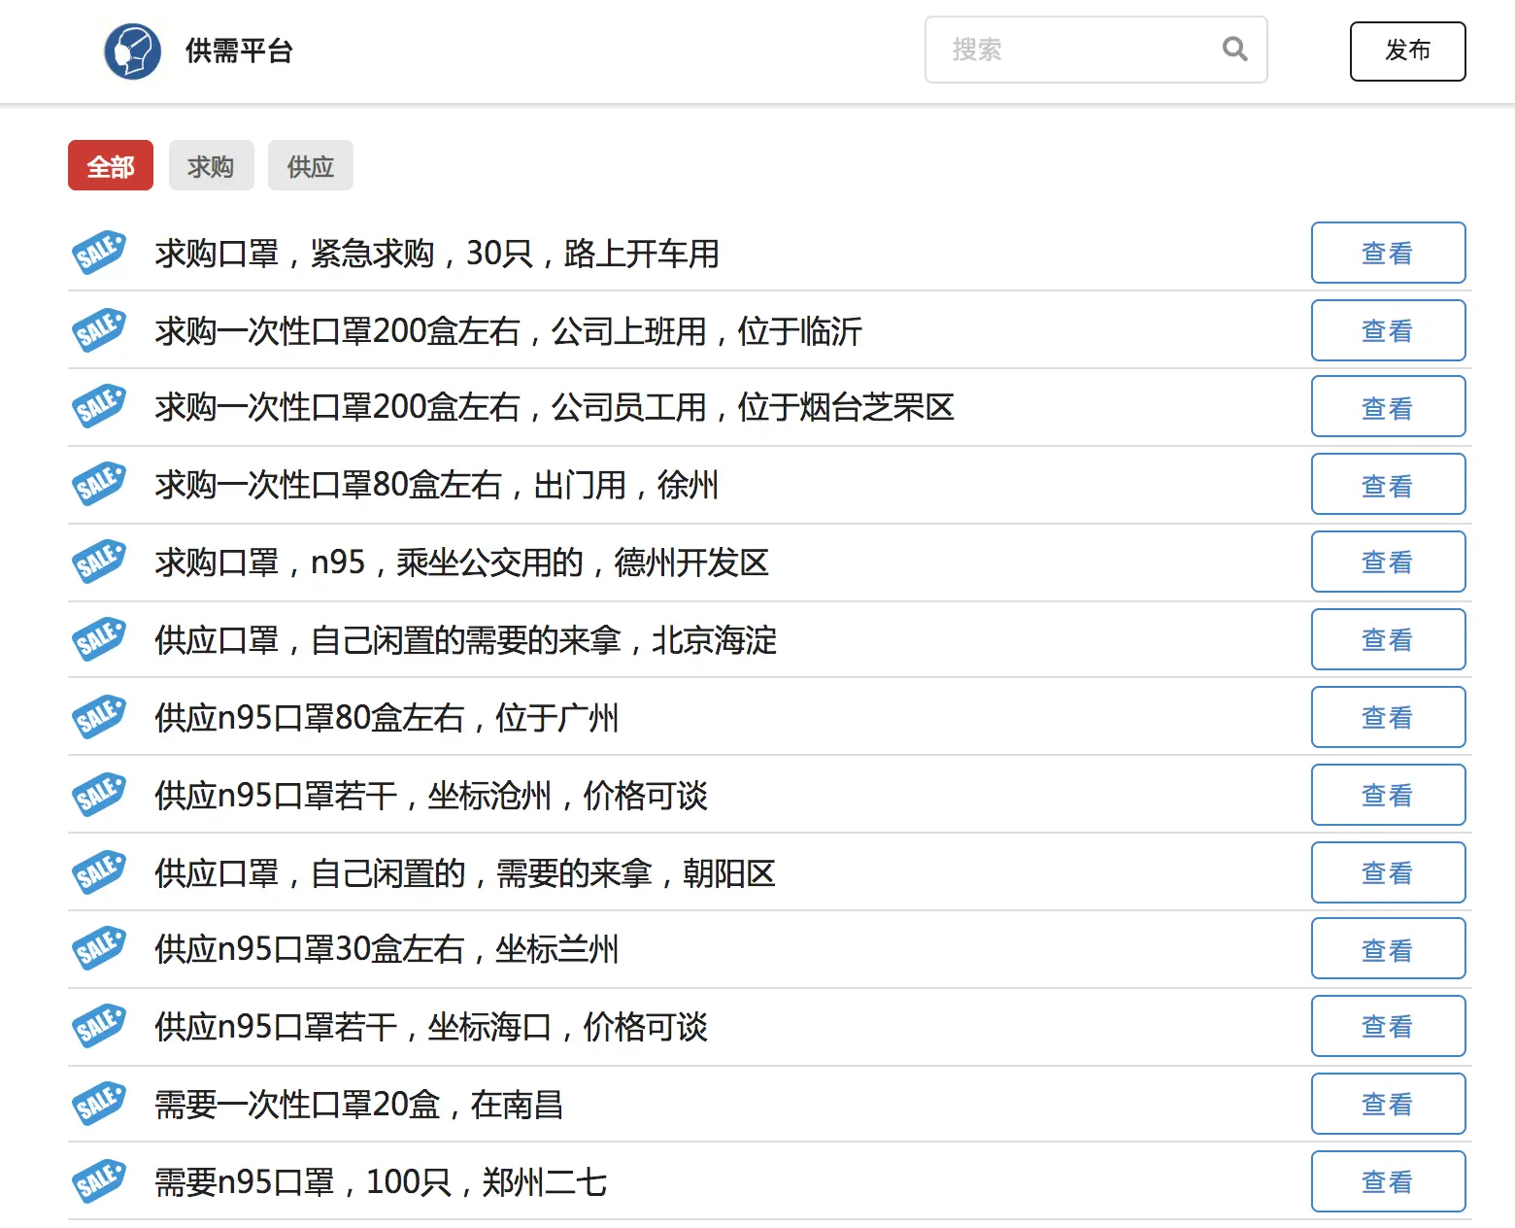Click 查看 for the 郑州二七 post
This screenshot has height=1228, width=1515.
click(1388, 1181)
